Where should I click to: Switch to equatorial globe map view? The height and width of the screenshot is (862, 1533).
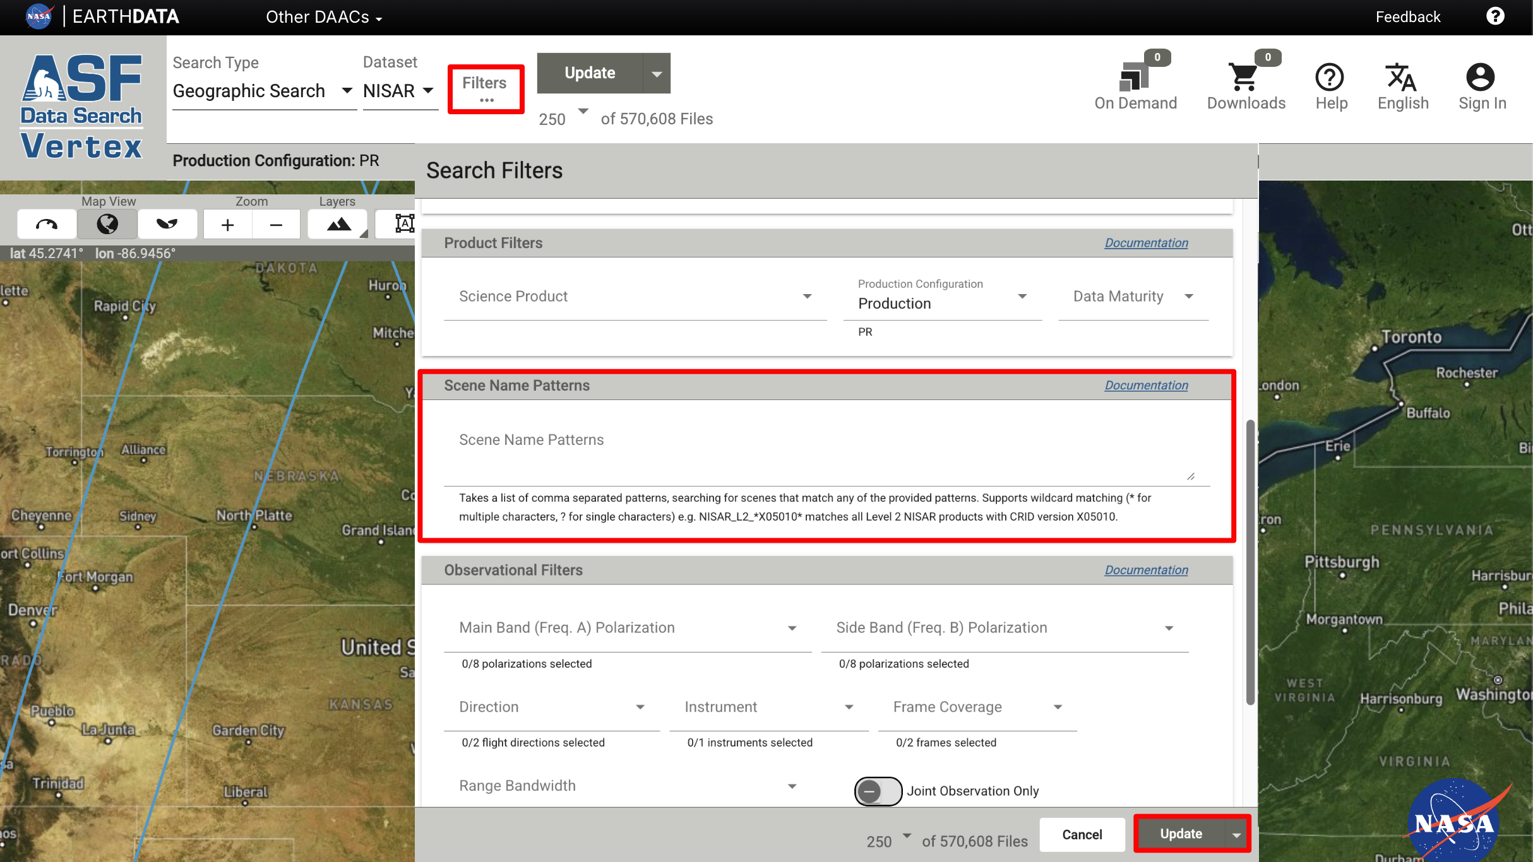[107, 224]
